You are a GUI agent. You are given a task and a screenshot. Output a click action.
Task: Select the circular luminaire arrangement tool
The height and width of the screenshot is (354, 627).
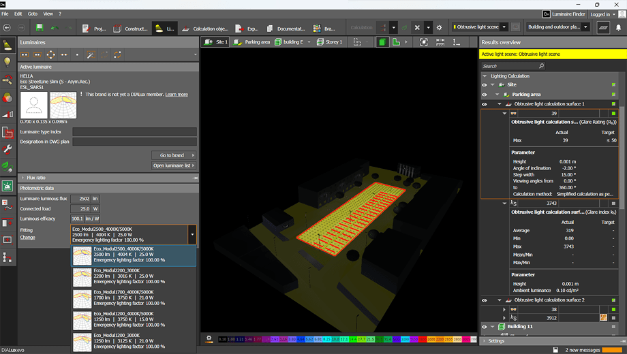pos(50,54)
